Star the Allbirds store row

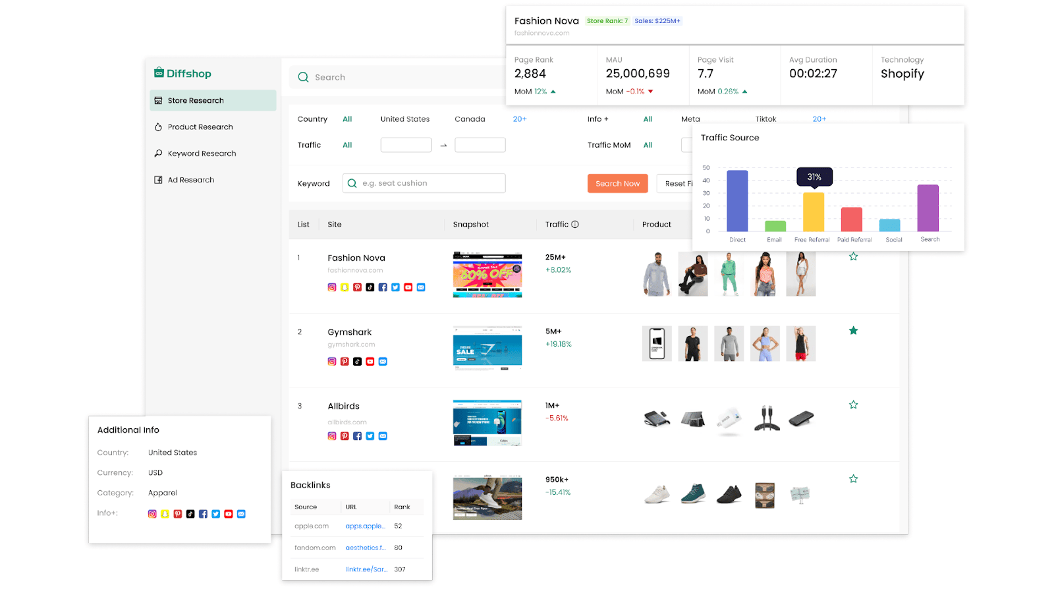[x=853, y=405]
